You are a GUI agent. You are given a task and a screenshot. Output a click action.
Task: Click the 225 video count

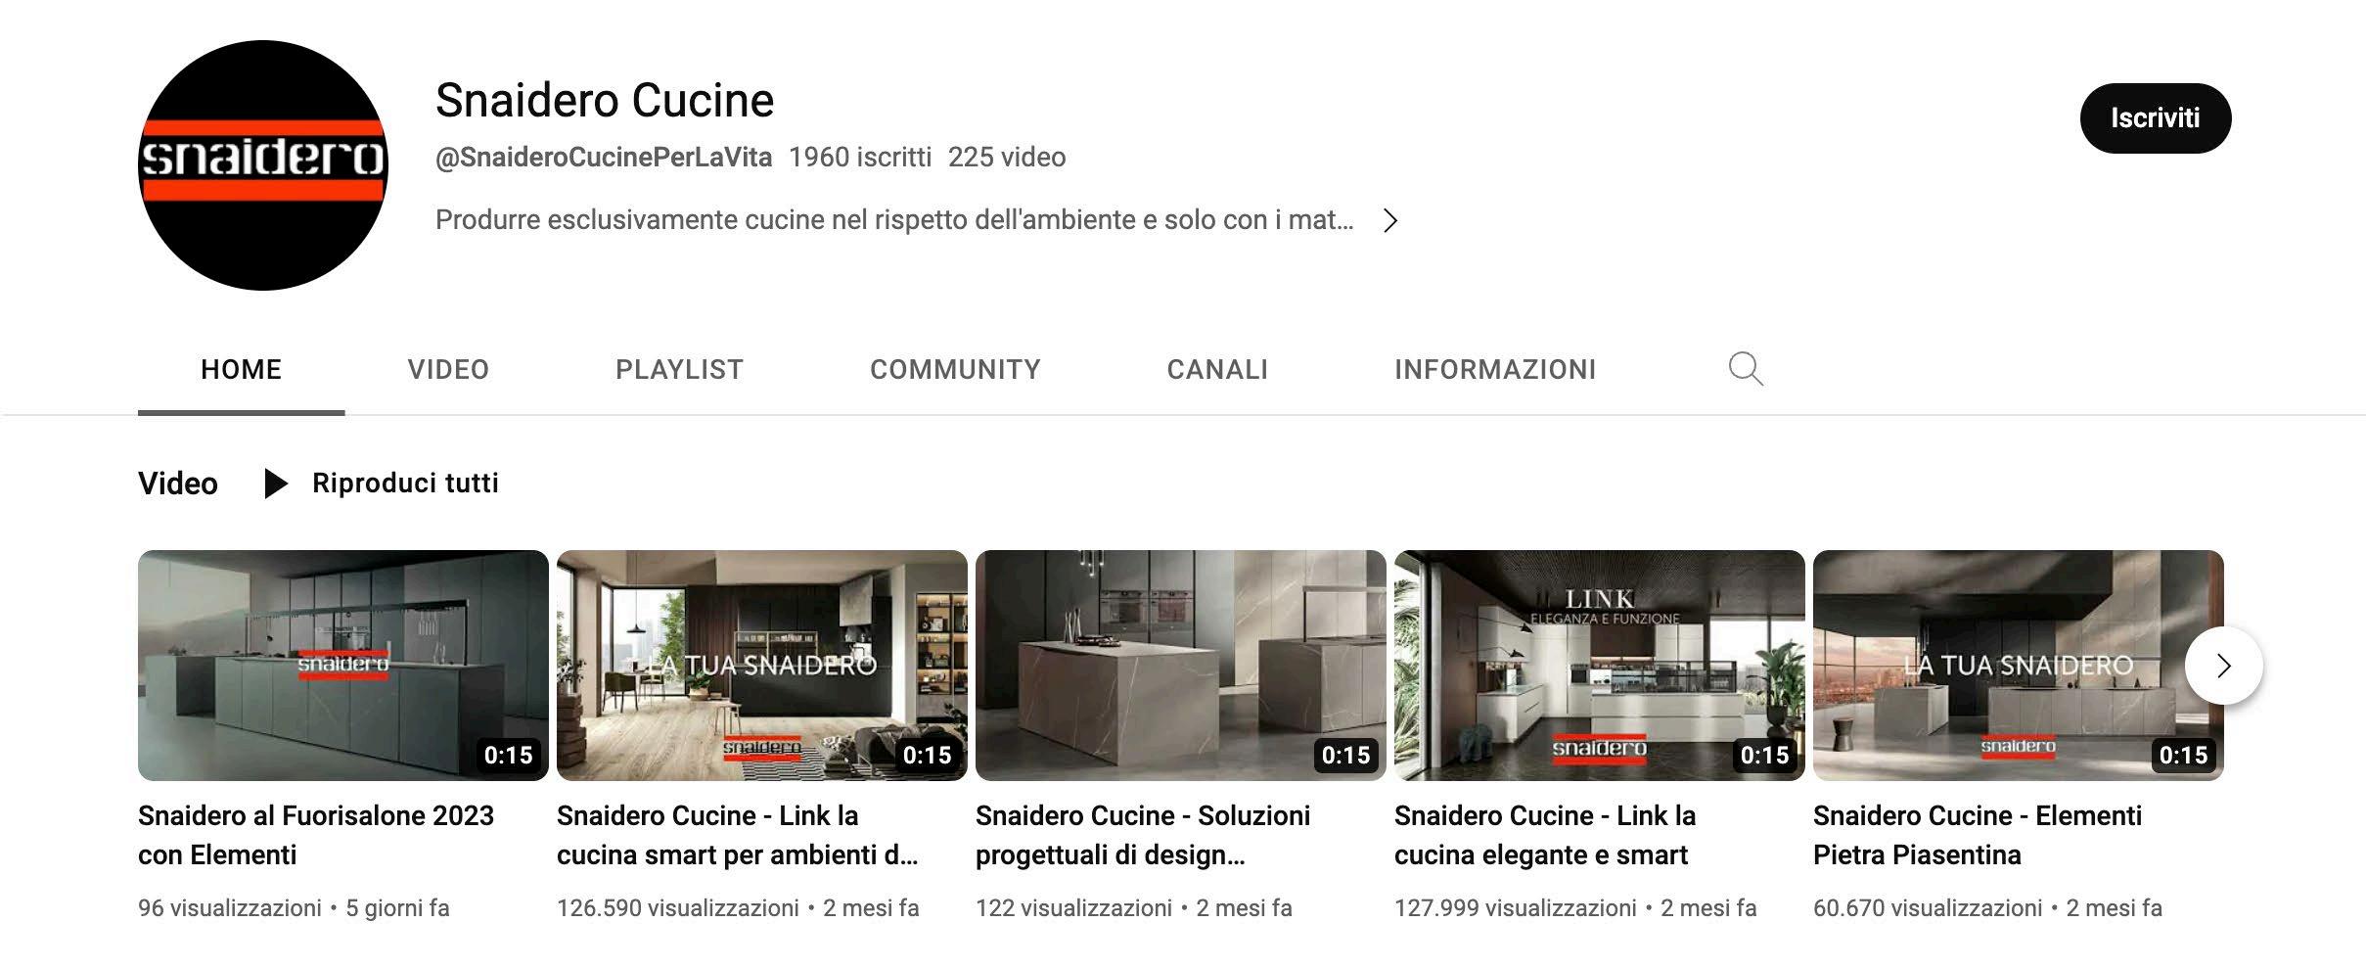1007,158
